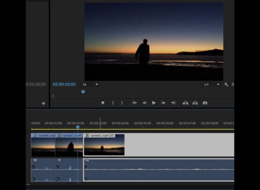Jump to the Out point
This screenshot has width=260, height=190.
(x=173, y=103)
